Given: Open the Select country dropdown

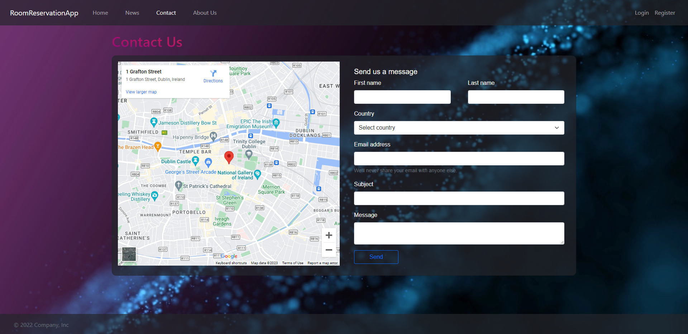Looking at the screenshot, I should pos(459,127).
